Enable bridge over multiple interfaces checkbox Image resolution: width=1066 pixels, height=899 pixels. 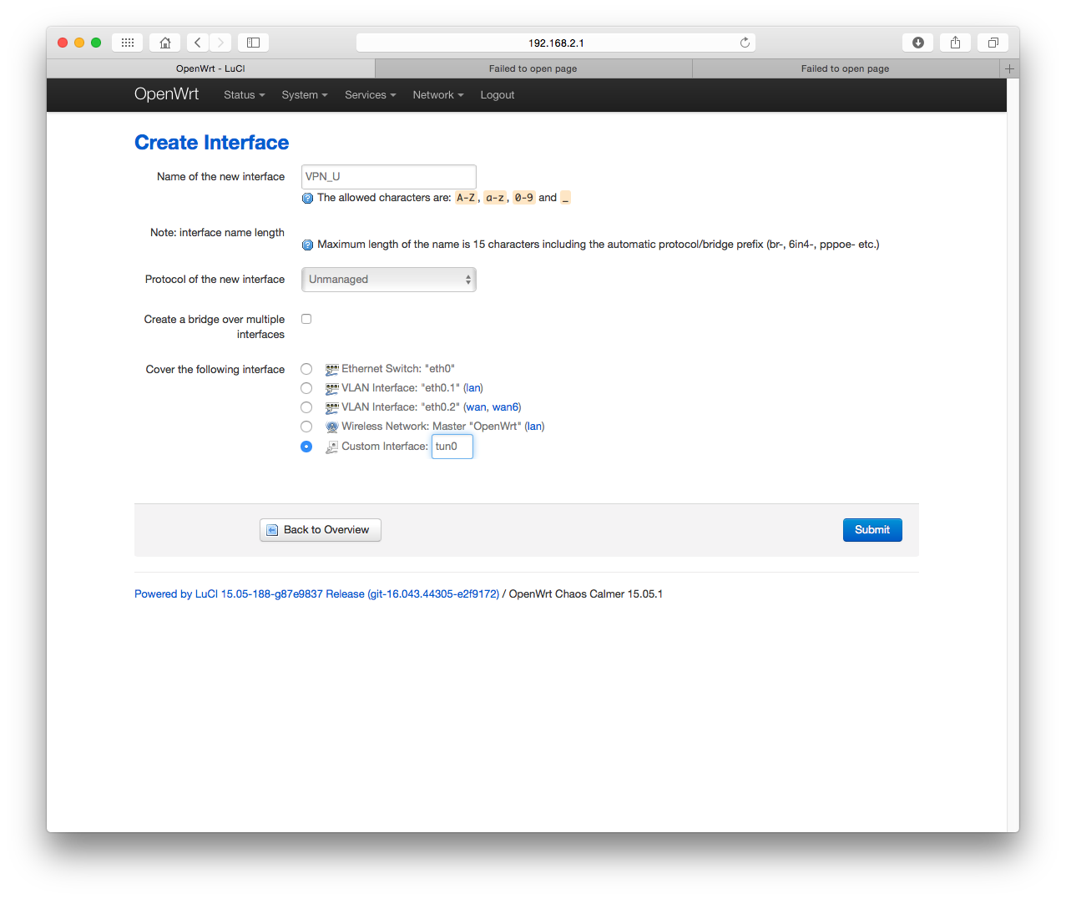(x=306, y=319)
